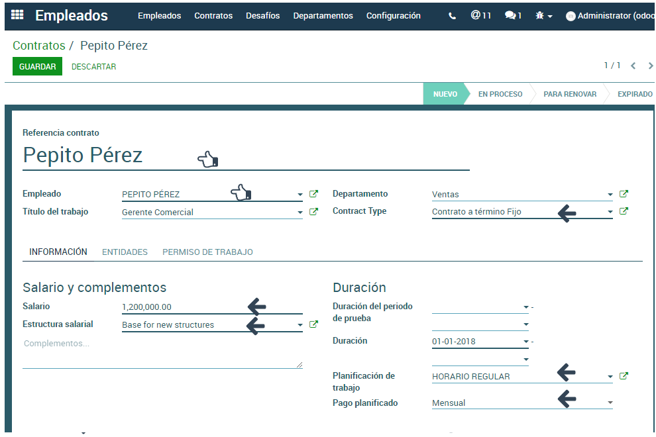This screenshot has height=437, width=656.
Task: Open the debug bug icon menu
Action: [x=543, y=16]
